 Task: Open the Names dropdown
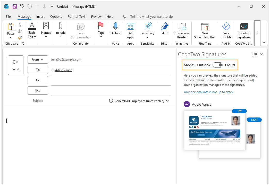tap(46, 30)
